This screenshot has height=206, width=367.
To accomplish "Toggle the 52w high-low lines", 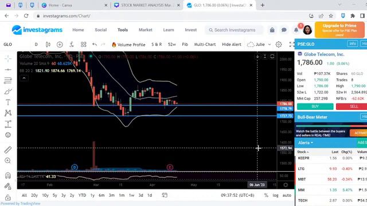I will click(x=172, y=45).
